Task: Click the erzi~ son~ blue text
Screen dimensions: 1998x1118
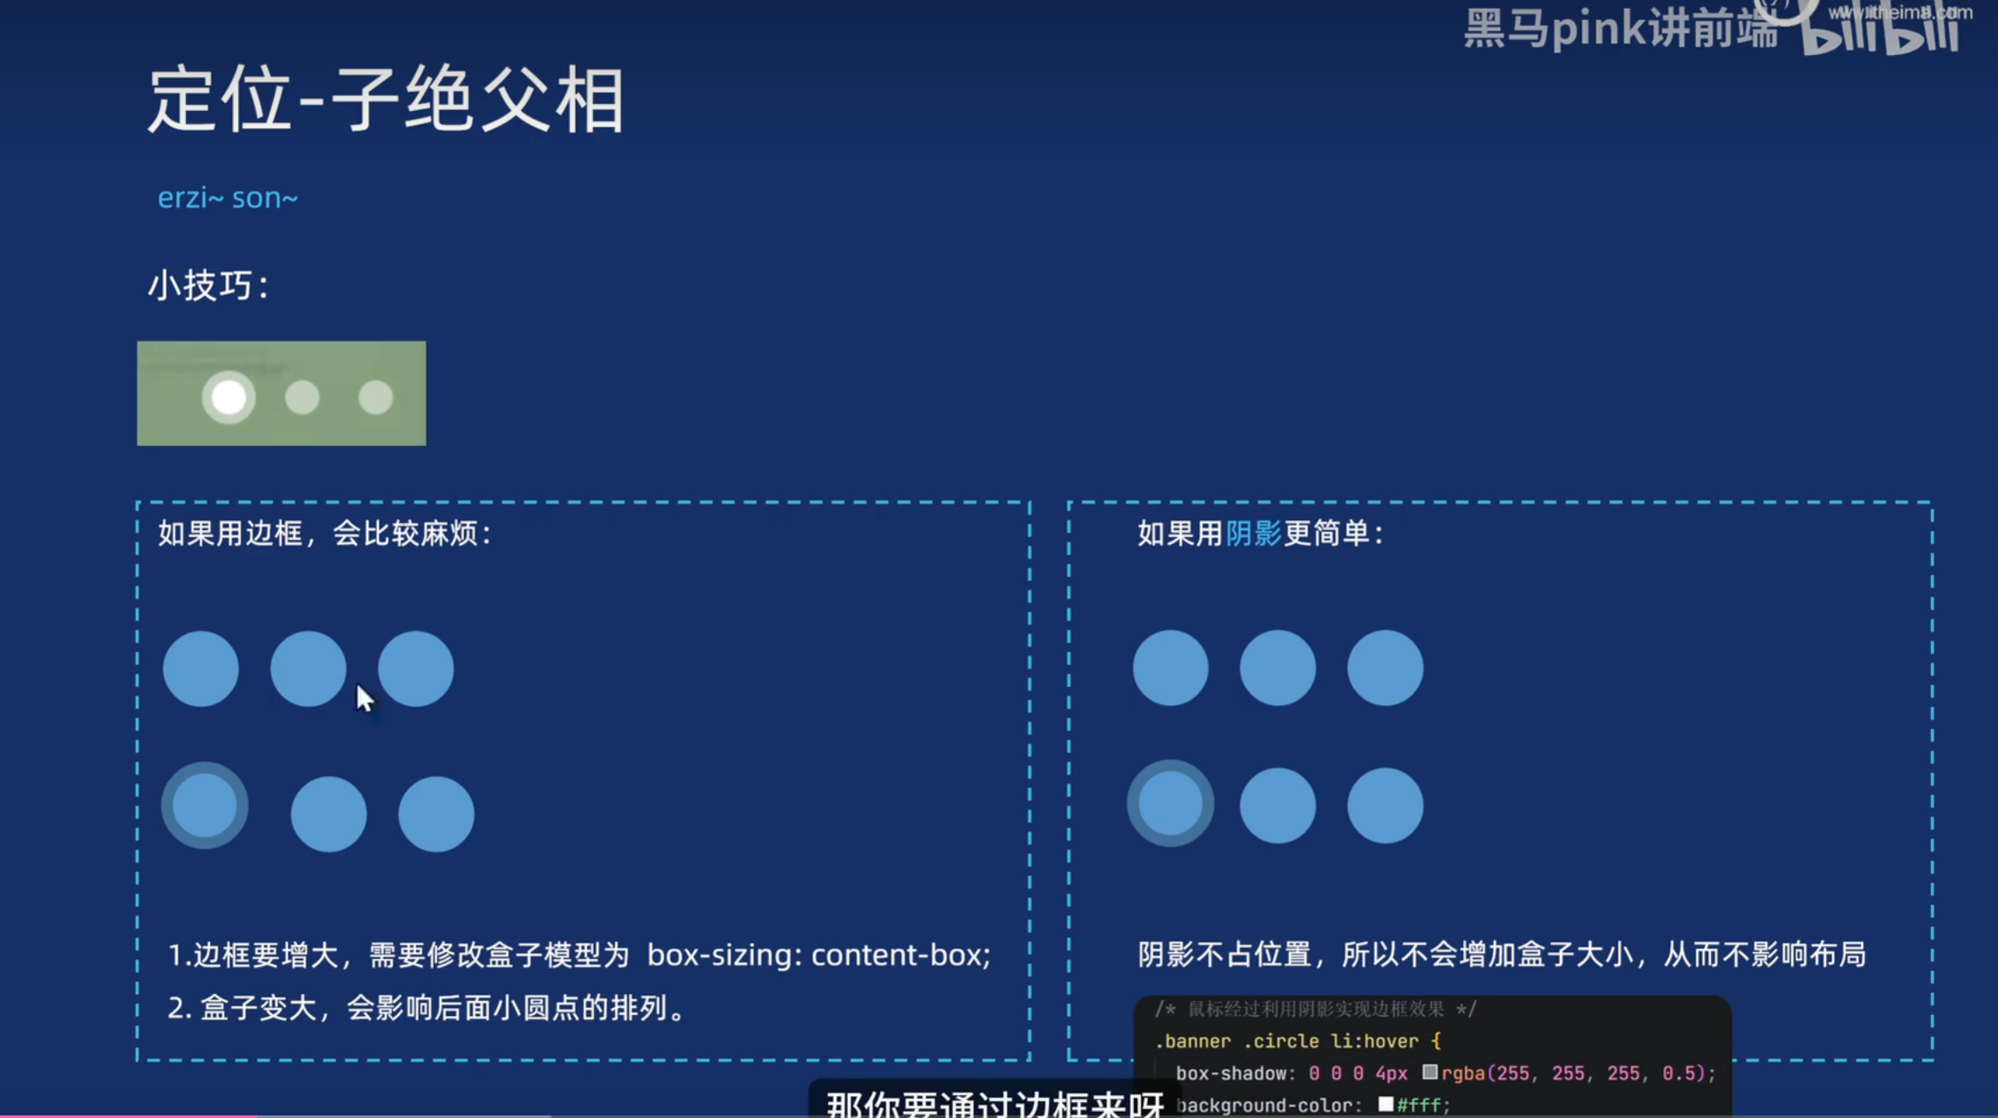Action: (228, 198)
